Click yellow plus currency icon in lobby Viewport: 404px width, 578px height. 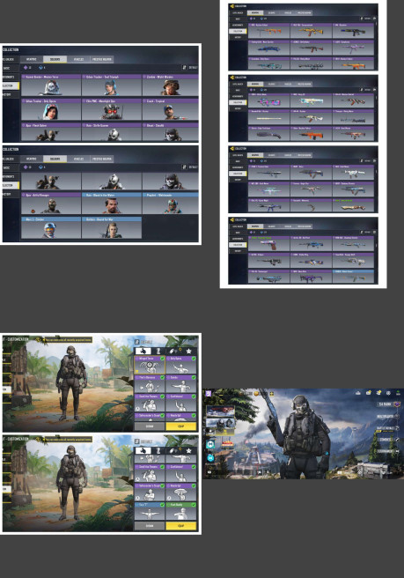tap(272, 394)
